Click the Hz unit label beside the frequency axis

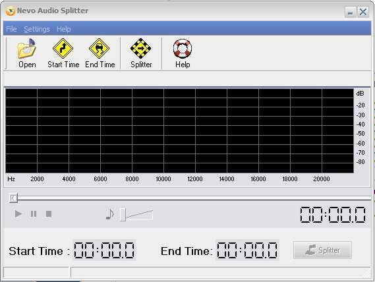pos(11,179)
